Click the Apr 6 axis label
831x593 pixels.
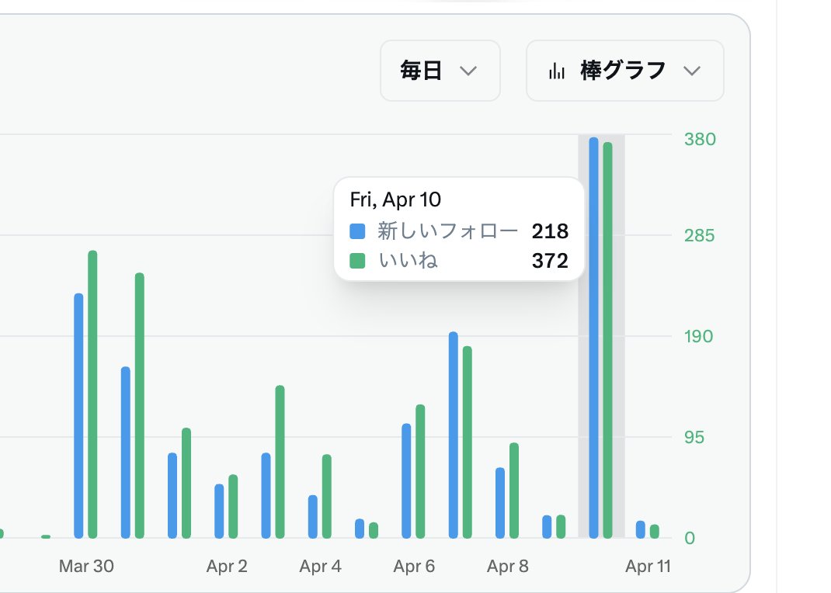[414, 566]
